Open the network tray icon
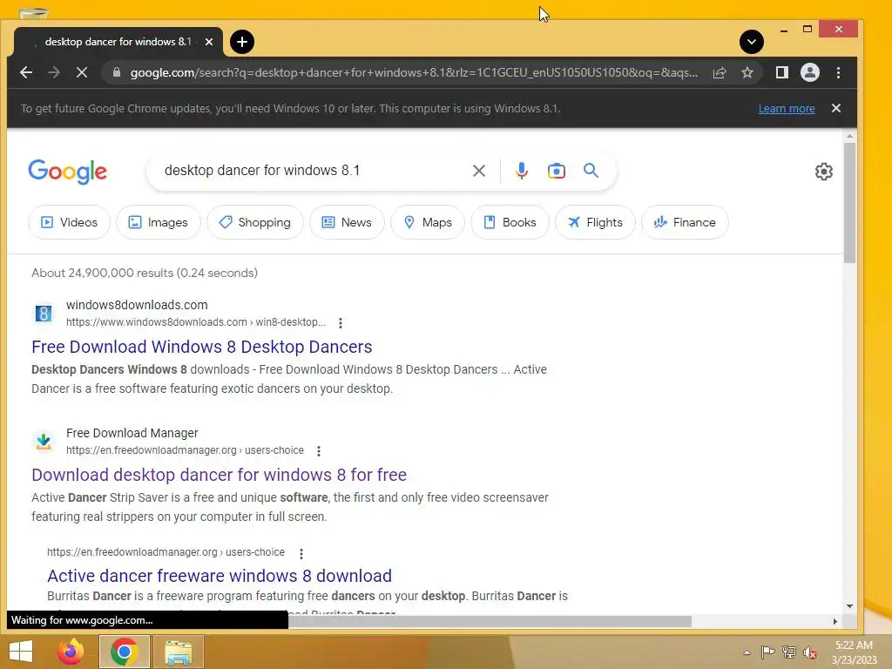The width and height of the screenshot is (892, 669). 789,652
